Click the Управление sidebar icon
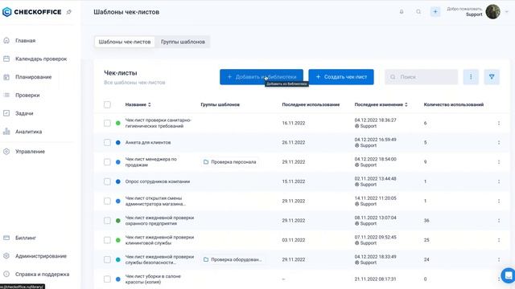The width and height of the screenshot is (515, 289). (x=6, y=152)
